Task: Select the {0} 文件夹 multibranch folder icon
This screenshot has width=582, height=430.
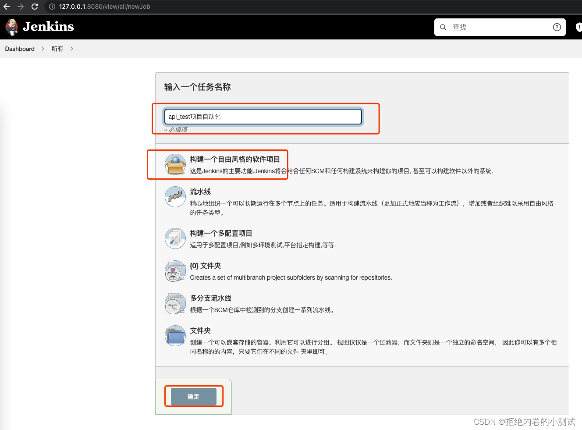Action: (175, 271)
